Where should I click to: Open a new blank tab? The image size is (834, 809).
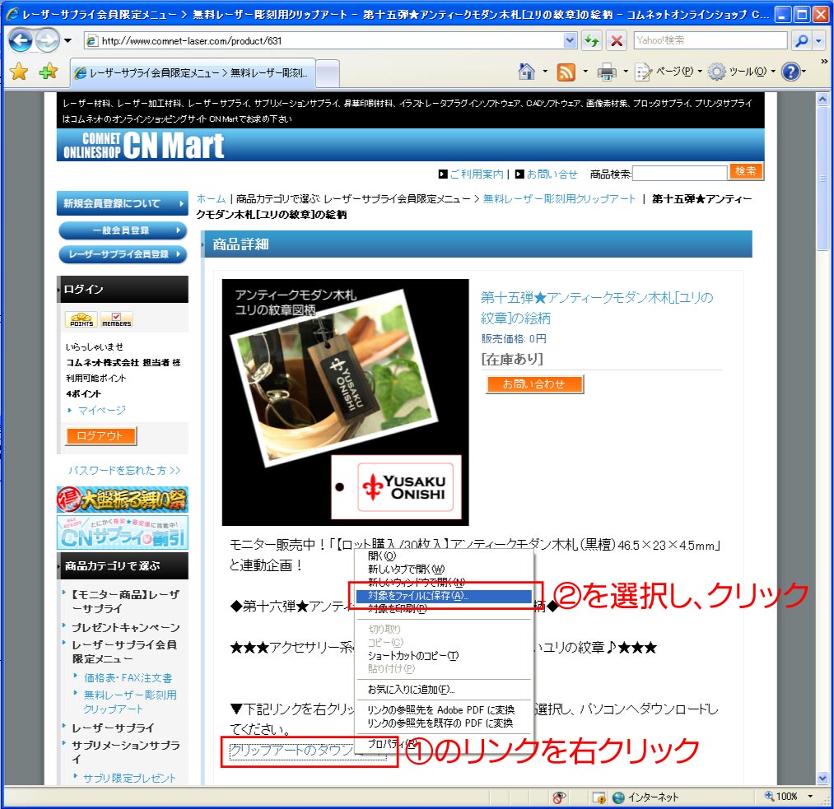[x=328, y=73]
